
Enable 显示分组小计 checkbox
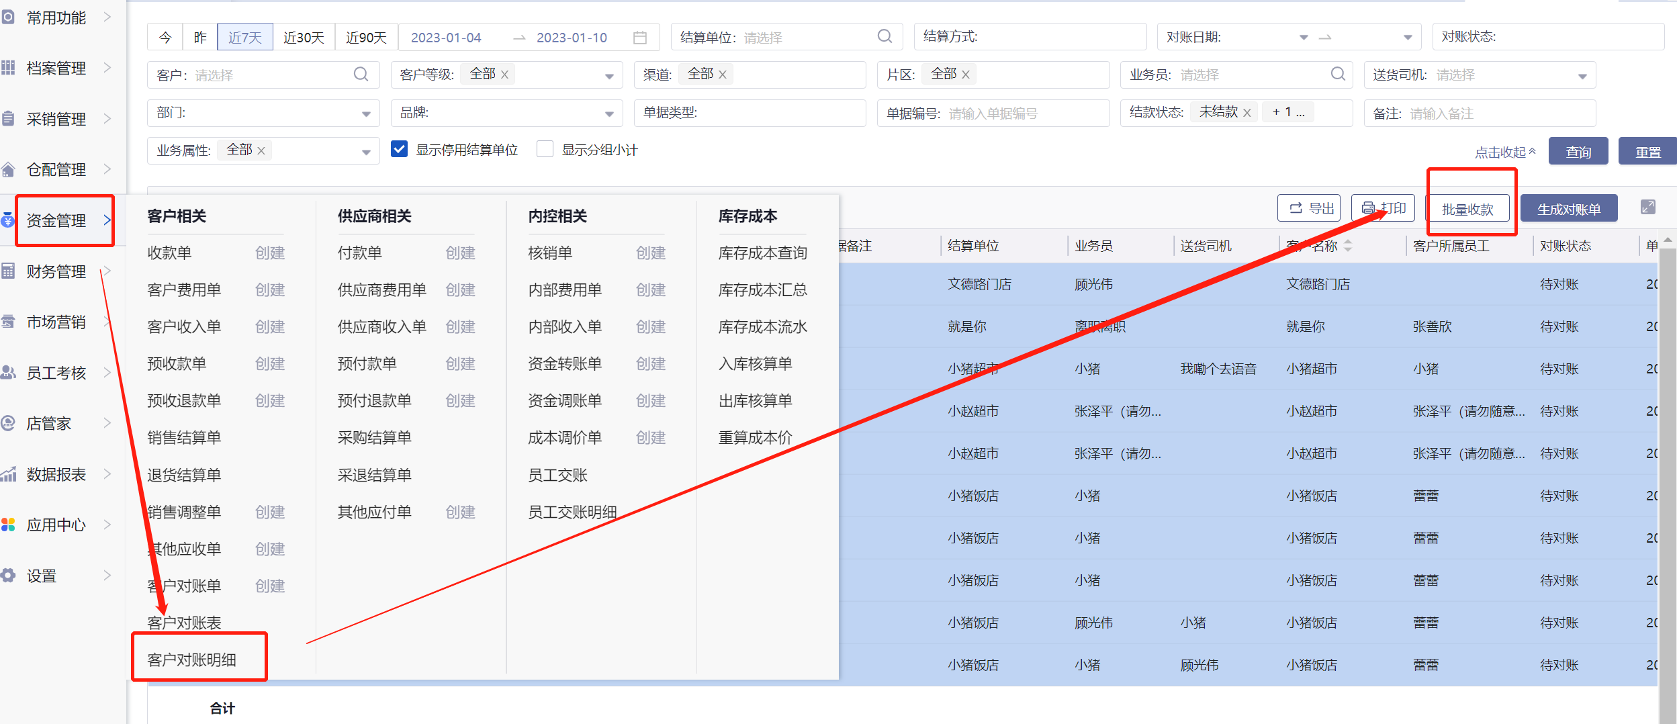[545, 149]
